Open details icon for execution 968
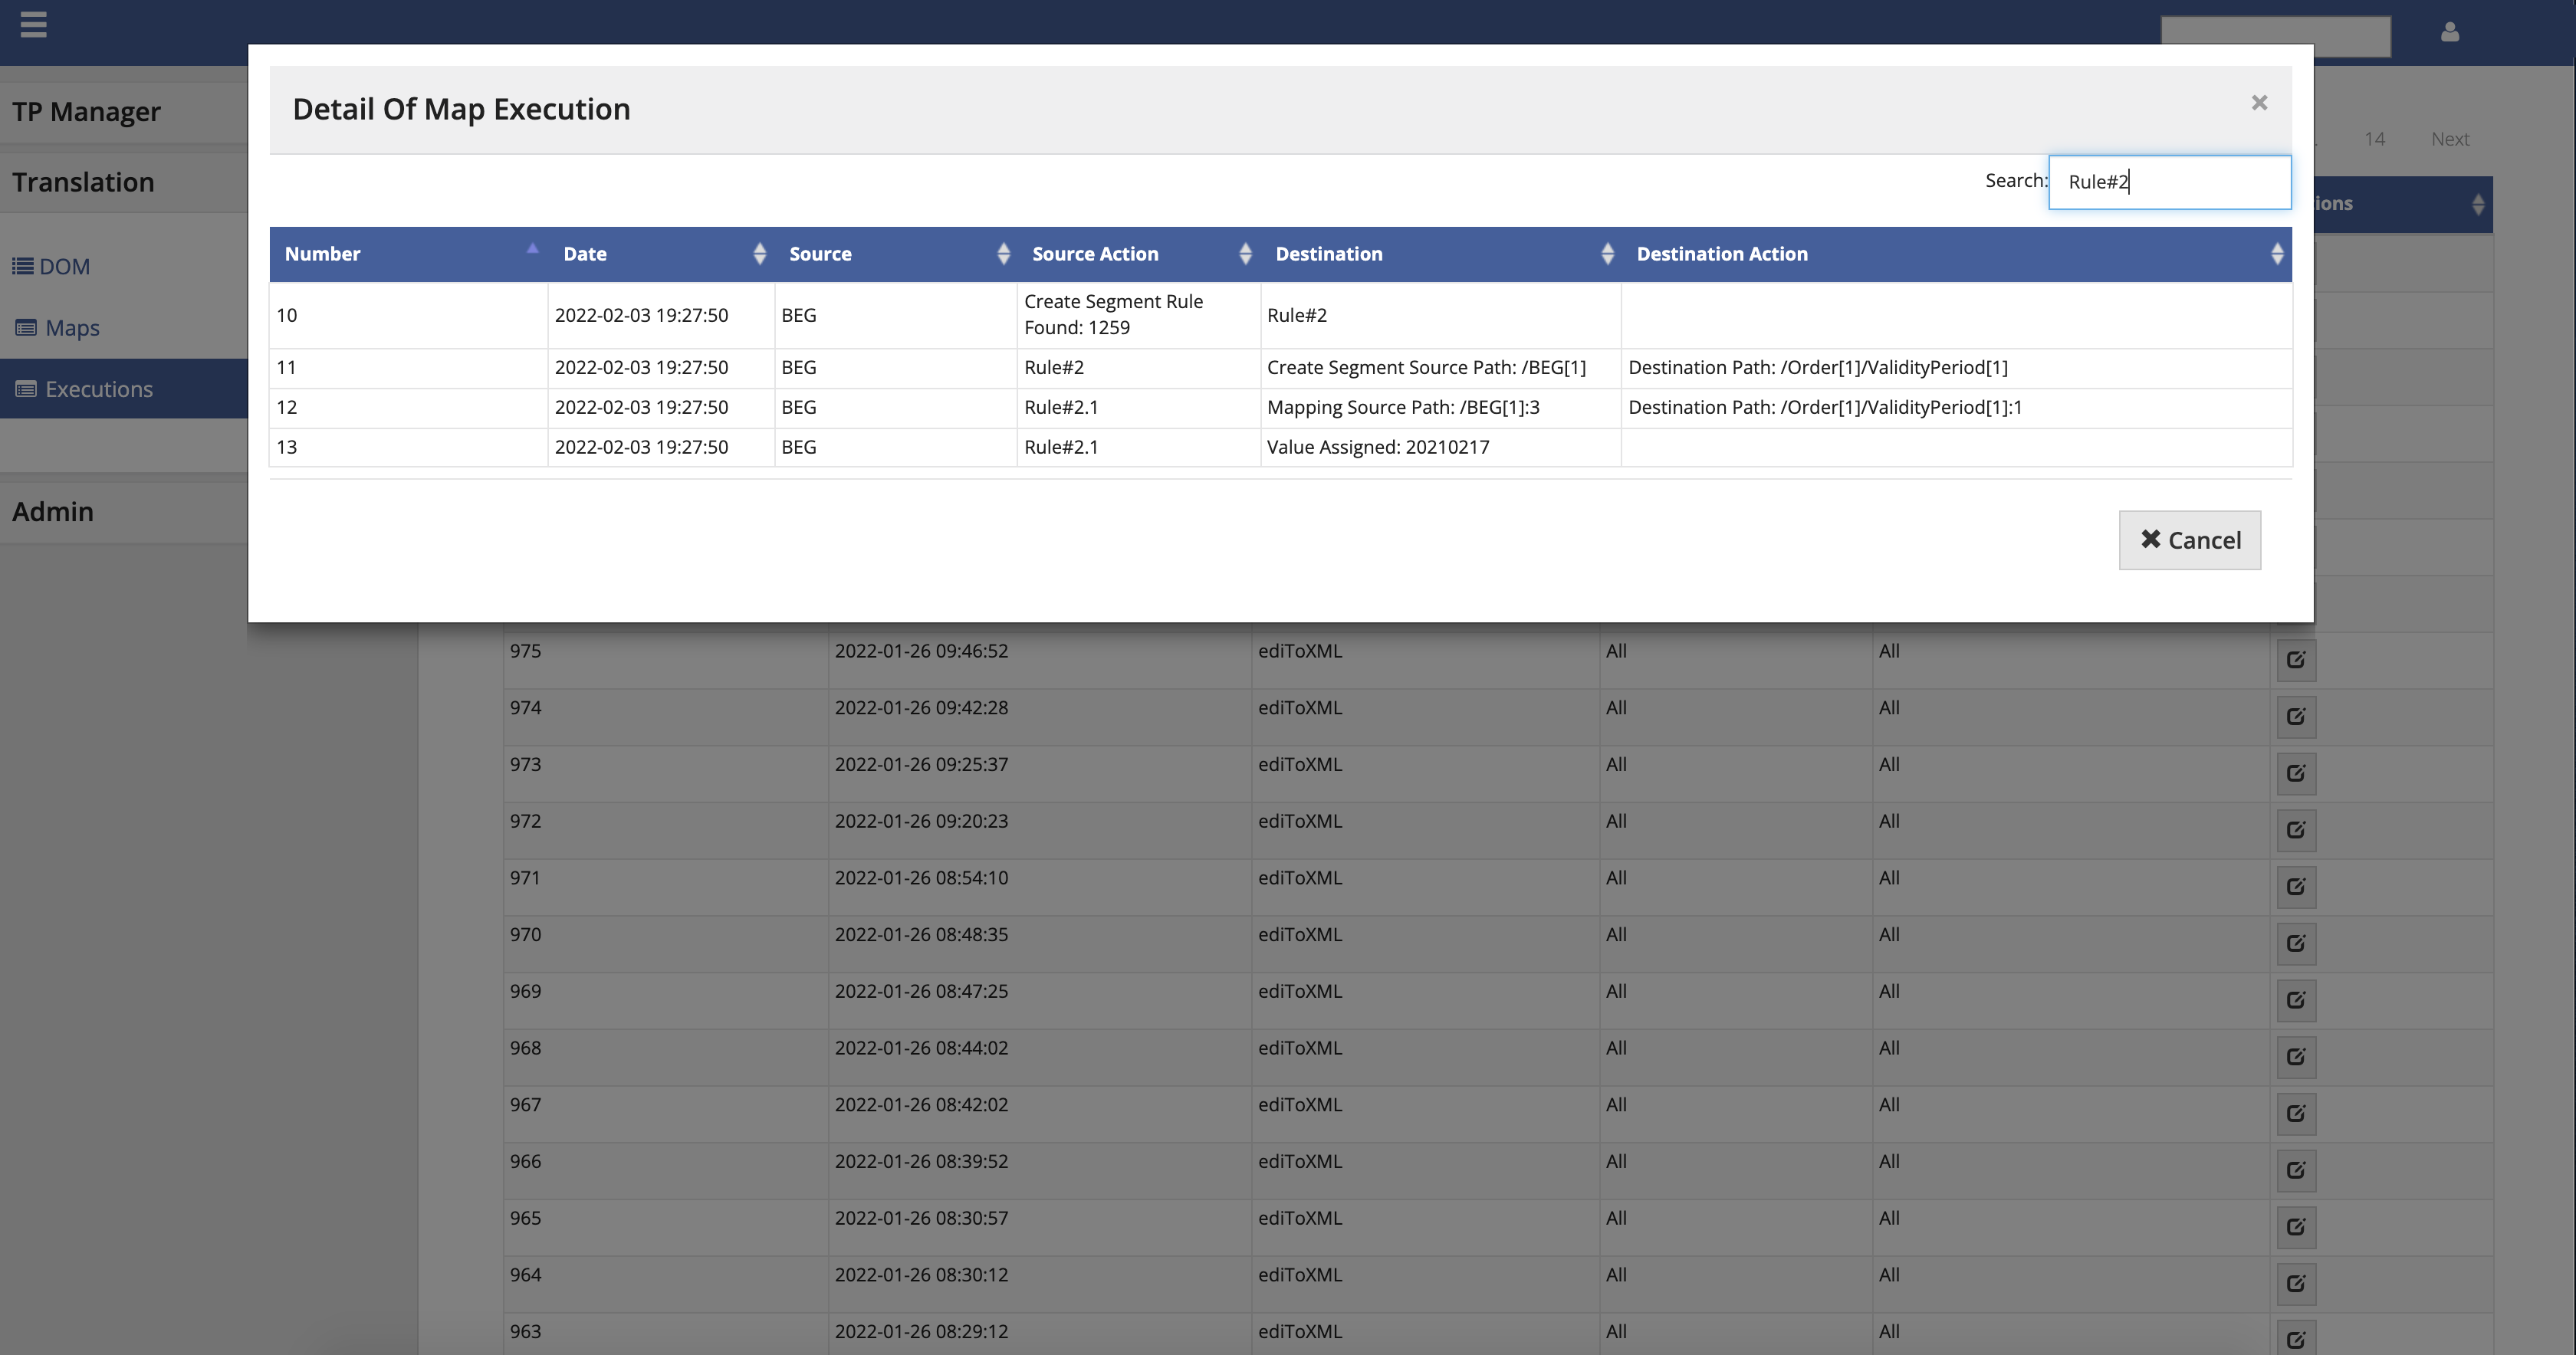The width and height of the screenshot is (2576, 1355). click(x=2296, y=1057)
